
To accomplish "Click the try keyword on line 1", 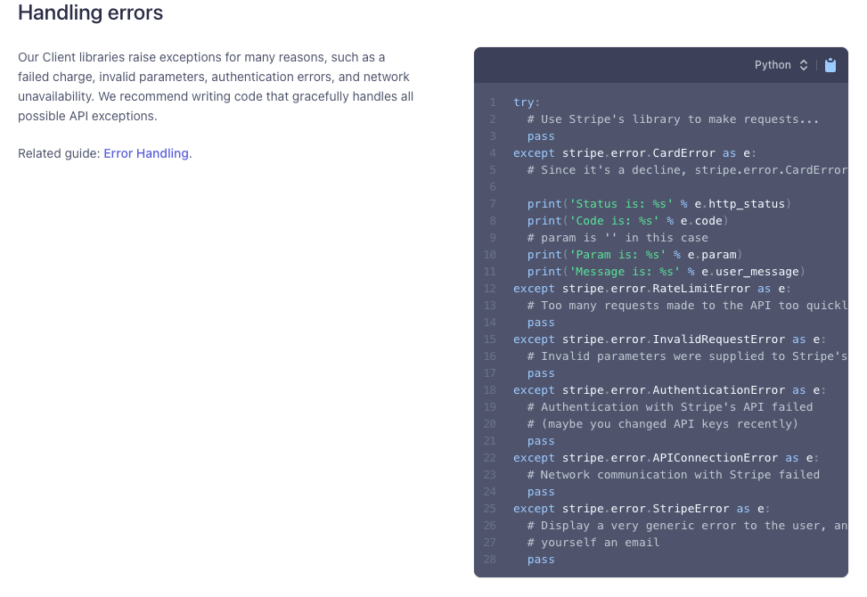I will [523, 102].
